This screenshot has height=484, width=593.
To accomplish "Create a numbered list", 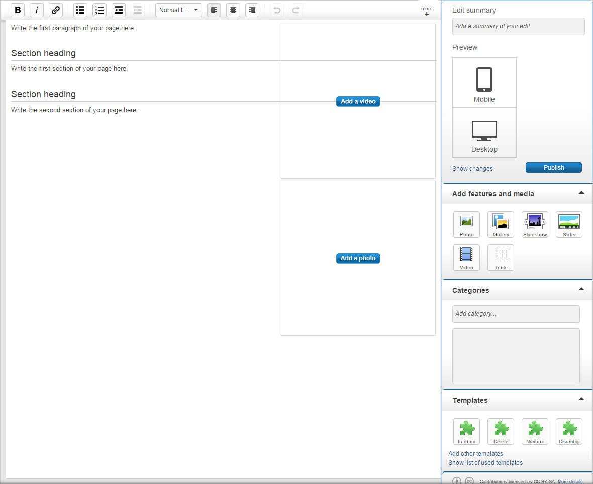I will coord(100,10).
